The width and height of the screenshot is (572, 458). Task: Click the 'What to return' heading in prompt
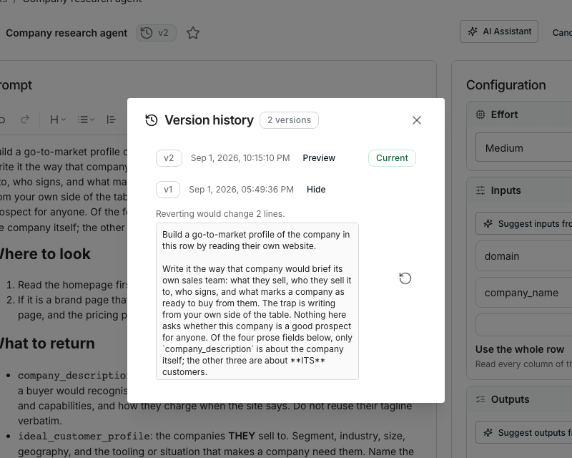coord(46,343)
